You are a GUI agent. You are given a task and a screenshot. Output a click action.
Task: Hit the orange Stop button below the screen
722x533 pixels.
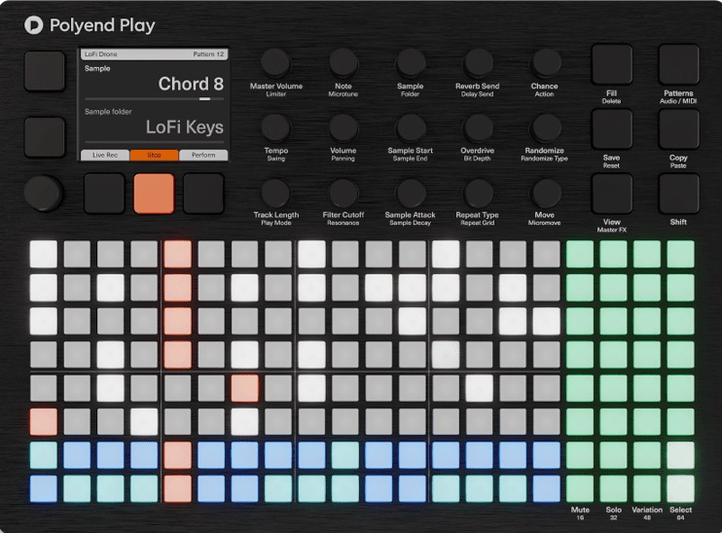[154, 194]
